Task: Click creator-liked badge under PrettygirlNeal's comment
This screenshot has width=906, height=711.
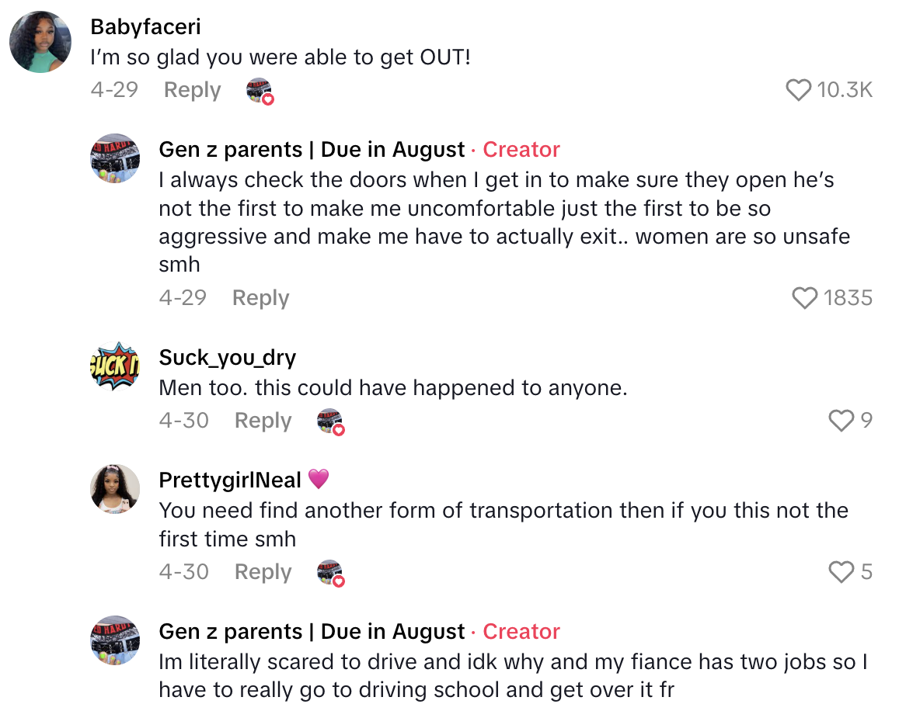Action: coord(330,573)
